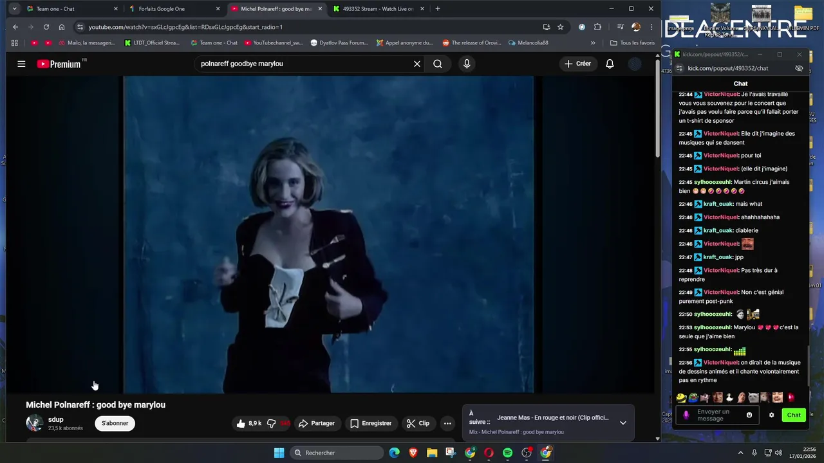824x463 pixels.
Task: Open the emoji picker in Kick chat
Action: click(x=749, y=415)
